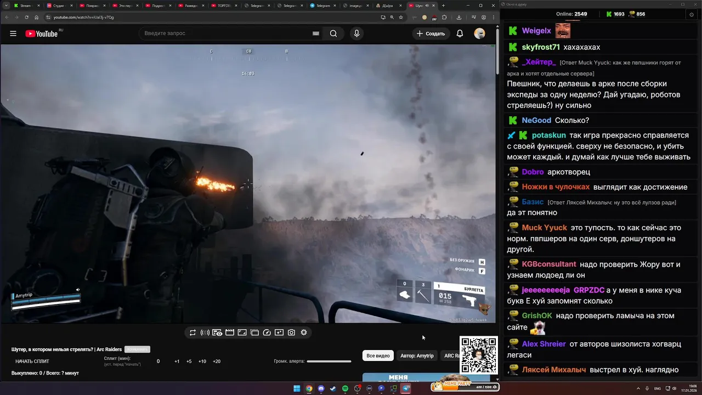Click username Alex Shreier in chat
This screenshot has width=702, height=395.
544,344
